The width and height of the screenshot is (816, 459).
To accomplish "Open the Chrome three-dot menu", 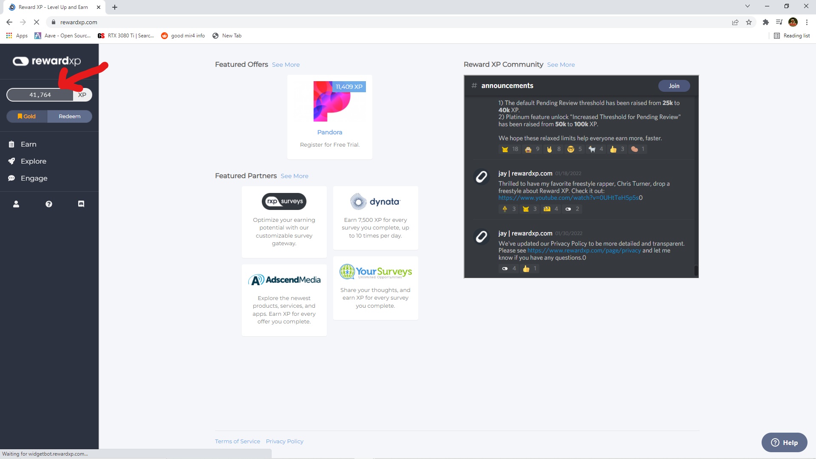I will point(807,22).
